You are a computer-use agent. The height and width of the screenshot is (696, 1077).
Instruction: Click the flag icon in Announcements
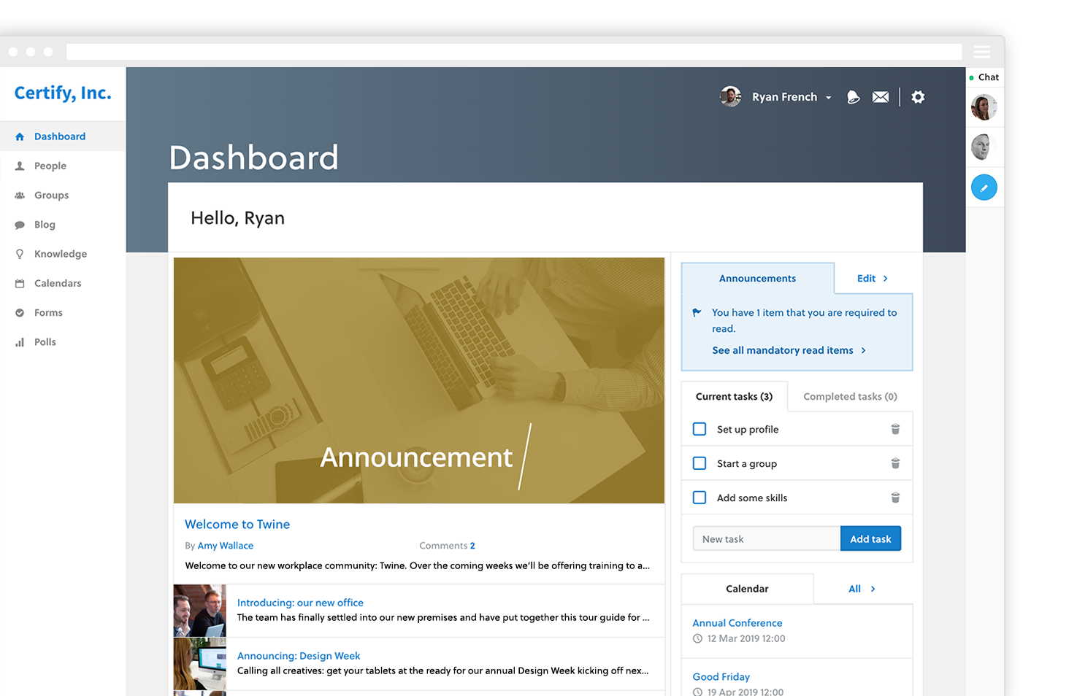tap(697, 312)
